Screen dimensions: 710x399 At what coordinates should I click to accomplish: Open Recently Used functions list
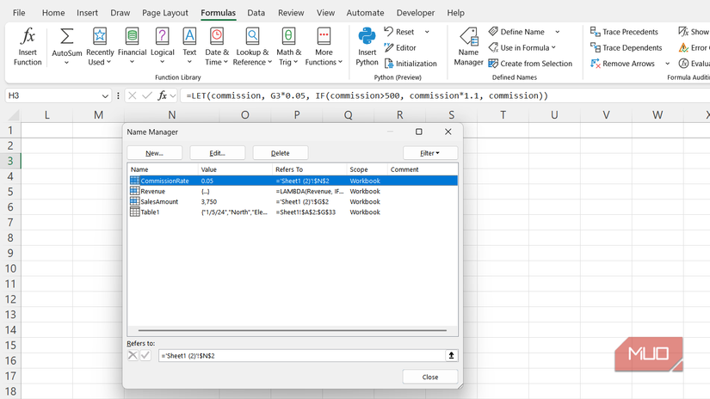[x=100, y=46]
